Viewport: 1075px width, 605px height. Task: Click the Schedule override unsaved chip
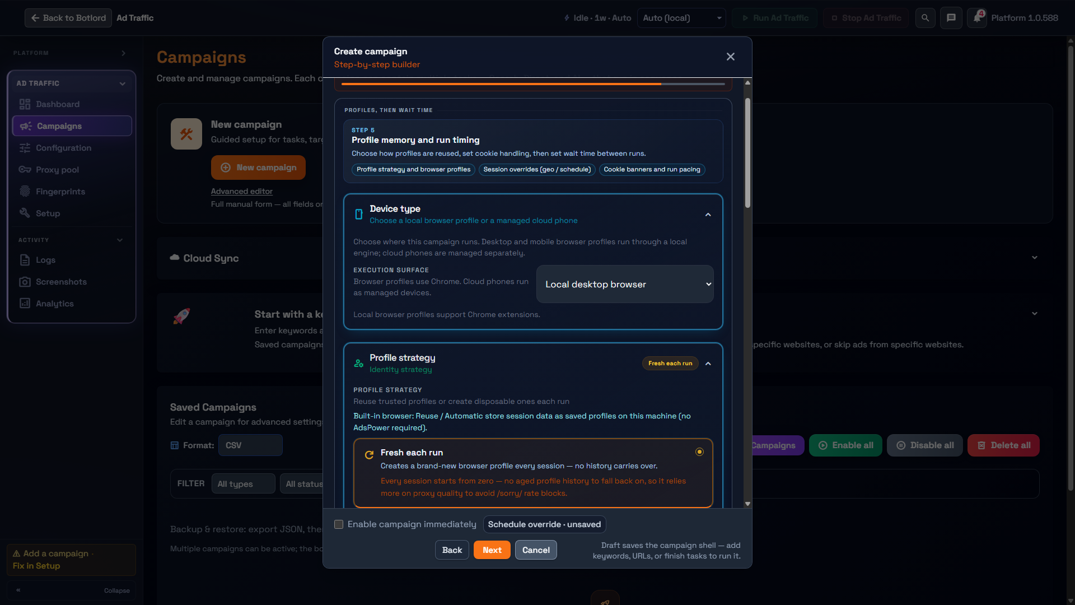point(544,524)
